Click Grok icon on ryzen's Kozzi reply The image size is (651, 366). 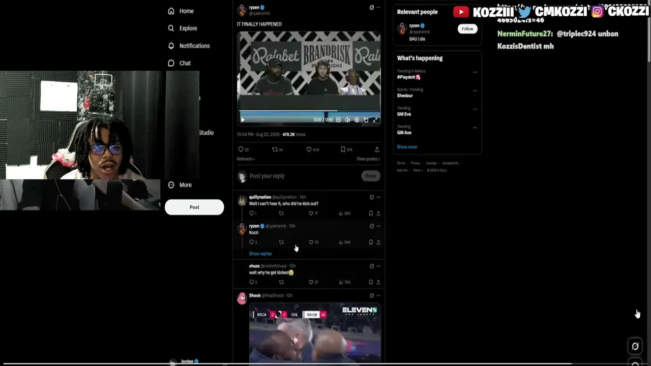371,226
